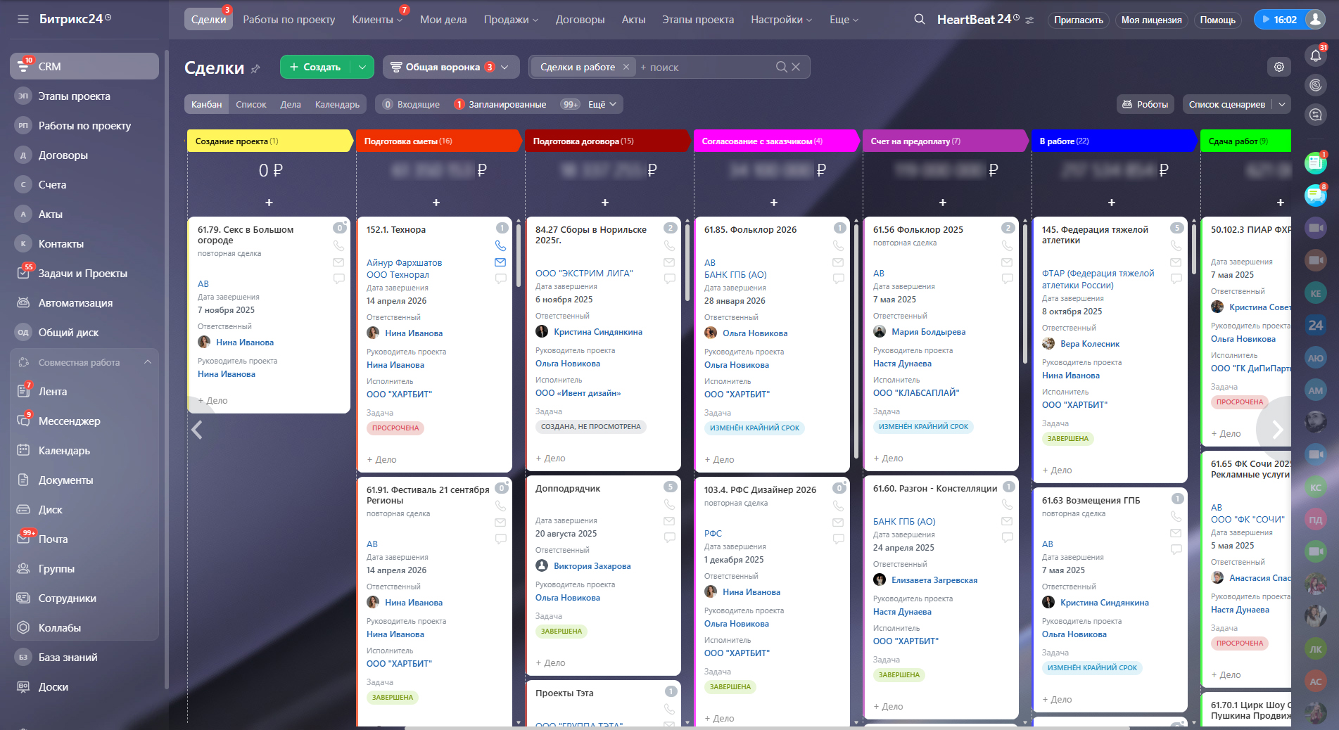Remove the Сделки в работе filter chip
This screenshot has height=730, width=1339.
(626, 67)
